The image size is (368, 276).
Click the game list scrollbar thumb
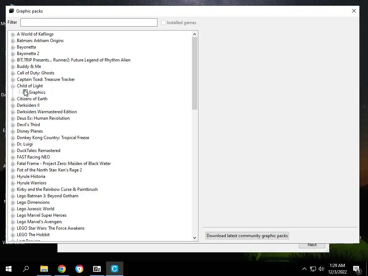[x=194, y=73]
